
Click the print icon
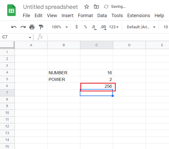point(32,27)
